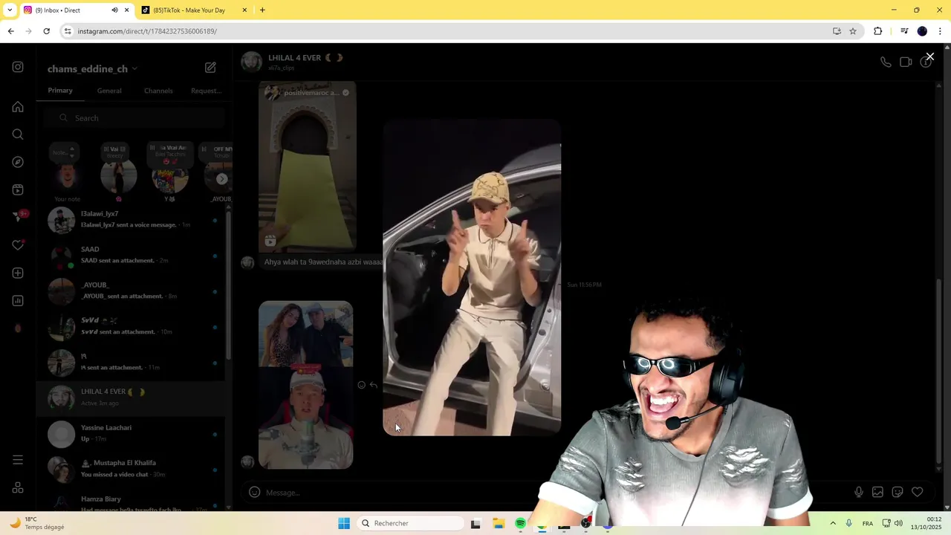Open the emoji picker in the message box
Image resolution: width=951 pixels, height=535 pixels.
254,492
